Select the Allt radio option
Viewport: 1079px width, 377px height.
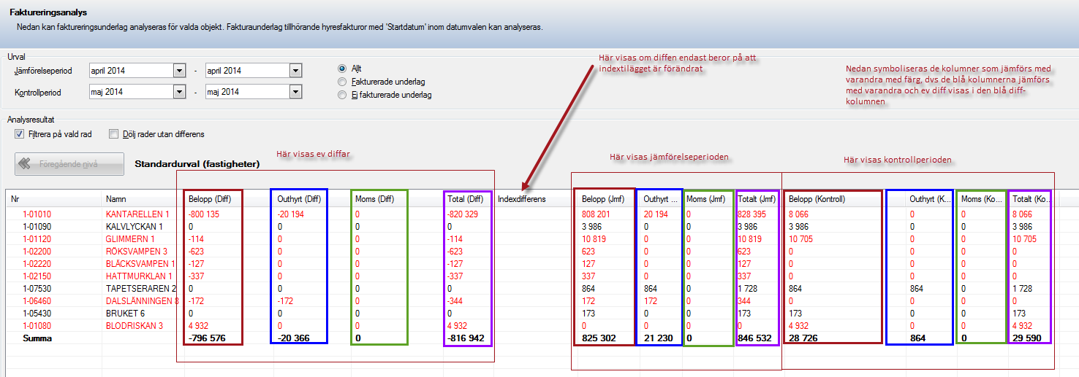point(341,69)
